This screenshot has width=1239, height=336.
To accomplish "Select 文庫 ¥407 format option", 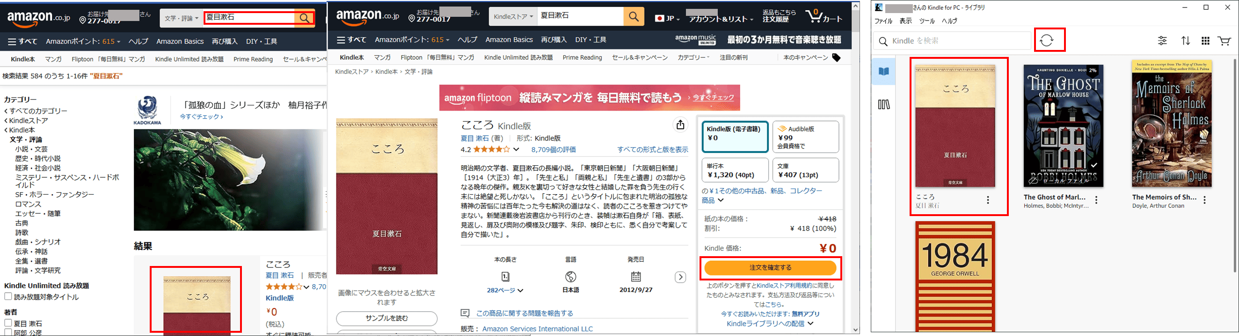I will (806, 170).
